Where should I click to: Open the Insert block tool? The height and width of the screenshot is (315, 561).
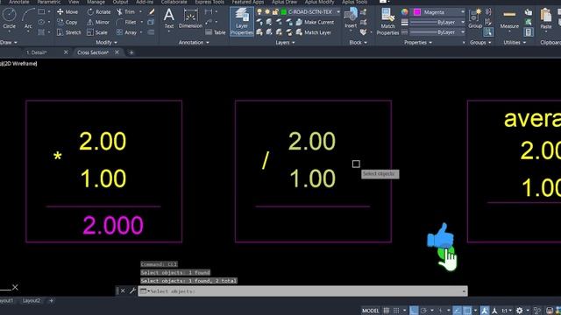point(351,18)
